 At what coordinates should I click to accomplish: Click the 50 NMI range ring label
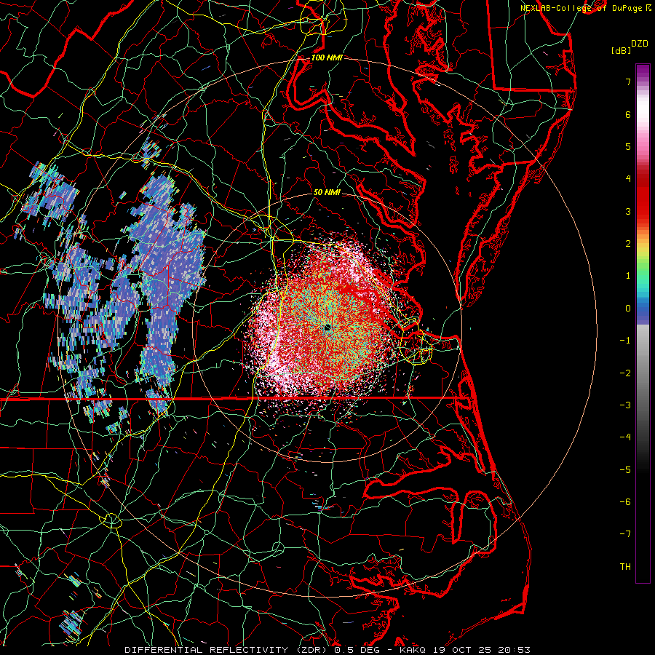[327, 192]
